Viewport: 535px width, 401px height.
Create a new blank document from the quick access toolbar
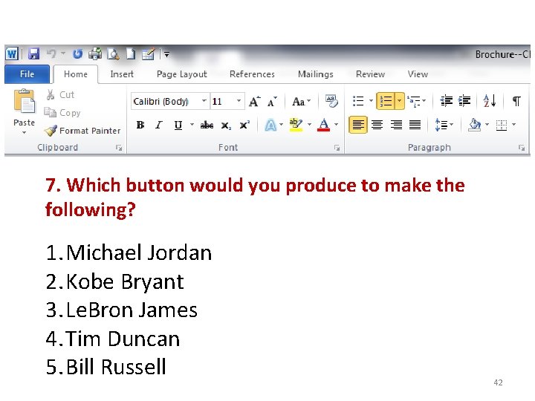pyautogui.click(x=131, y=53)
